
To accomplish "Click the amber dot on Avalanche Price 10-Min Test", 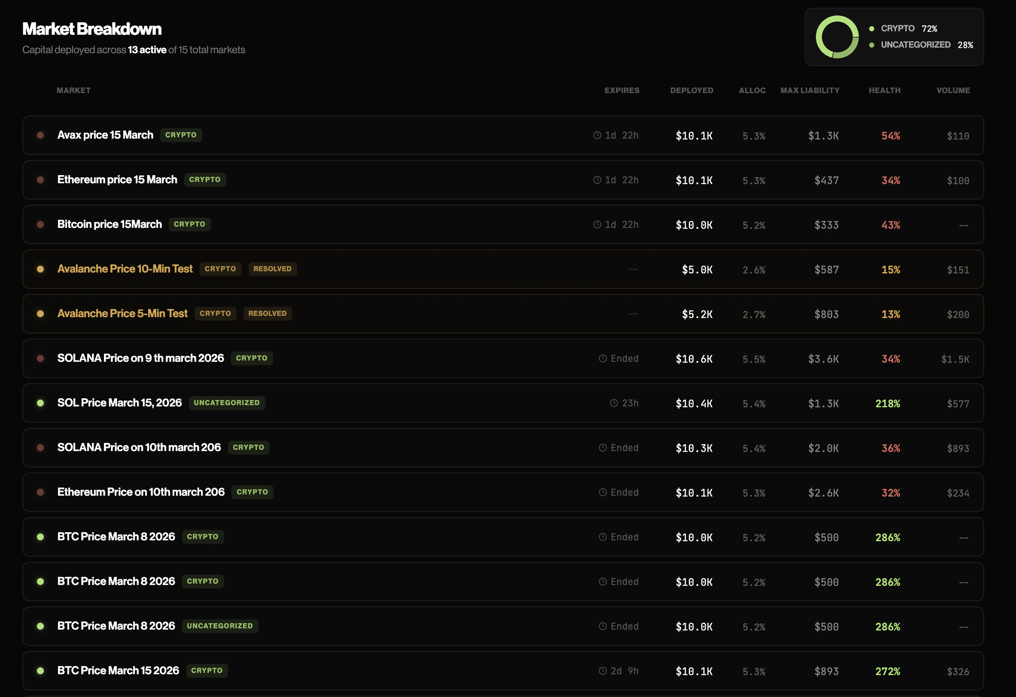I will pos(41,269).
